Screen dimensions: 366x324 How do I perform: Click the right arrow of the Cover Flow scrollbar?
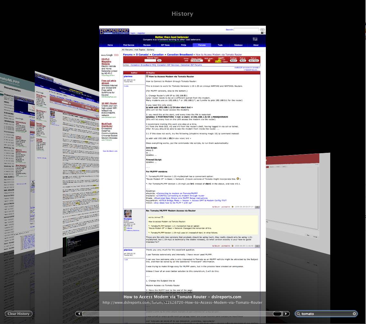pos(286,314)
